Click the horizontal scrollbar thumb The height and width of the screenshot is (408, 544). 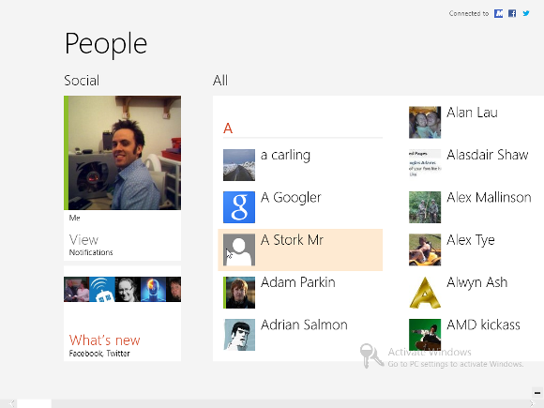34,403
